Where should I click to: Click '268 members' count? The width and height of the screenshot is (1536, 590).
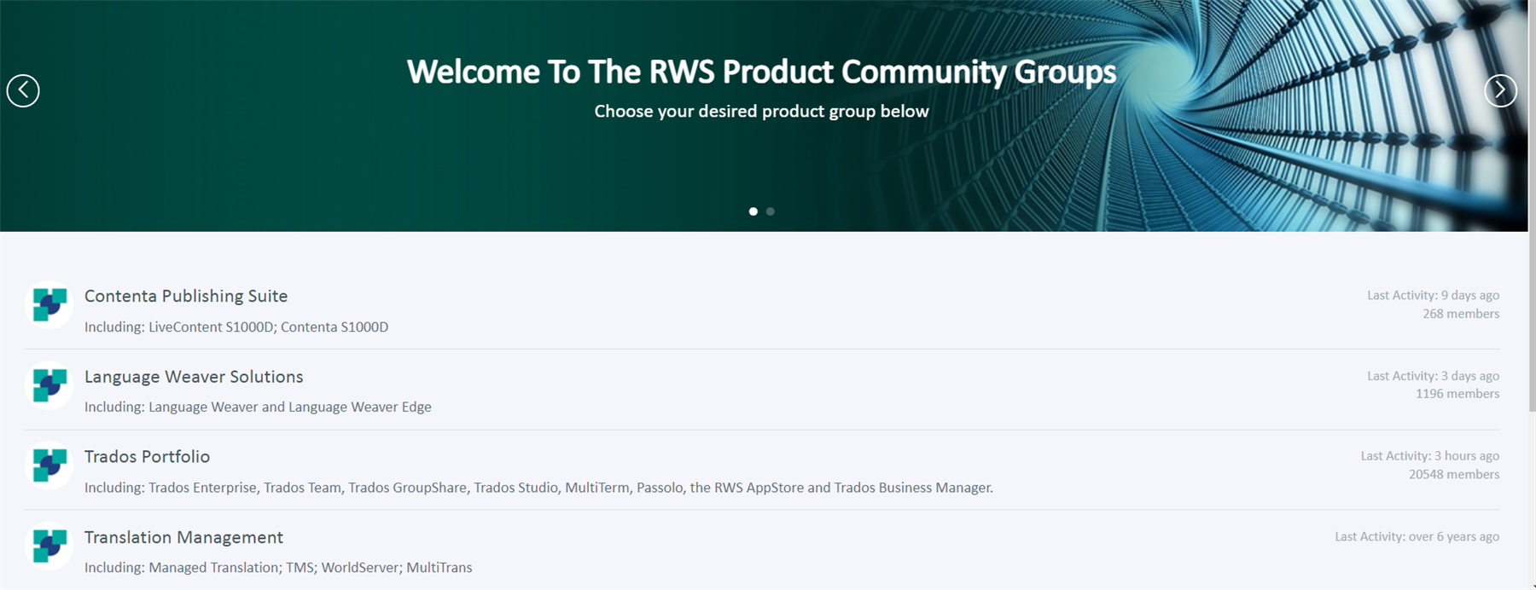pyautogui.click(x=1461, y=314)
